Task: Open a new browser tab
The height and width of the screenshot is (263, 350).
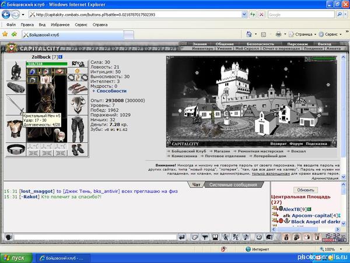Action: pos(129,35)
